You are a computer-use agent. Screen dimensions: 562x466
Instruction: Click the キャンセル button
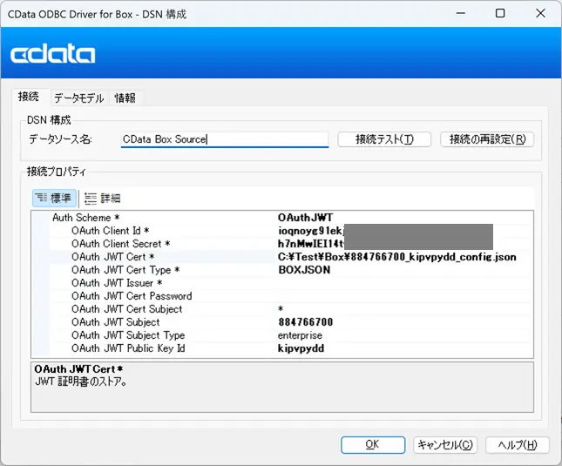[x=444, y=444]
